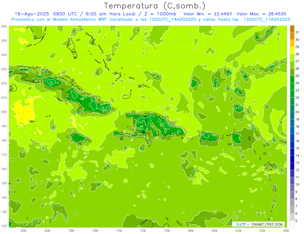Click longitude label '78W'
This screenshot has height=234, width=304.
pos(71,230)
